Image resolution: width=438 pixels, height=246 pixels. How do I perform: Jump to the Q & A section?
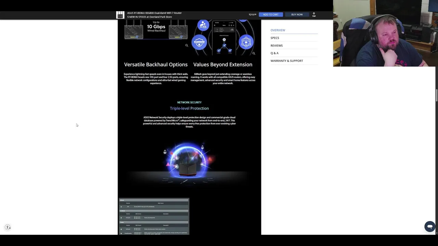click(x=274, y=53)
